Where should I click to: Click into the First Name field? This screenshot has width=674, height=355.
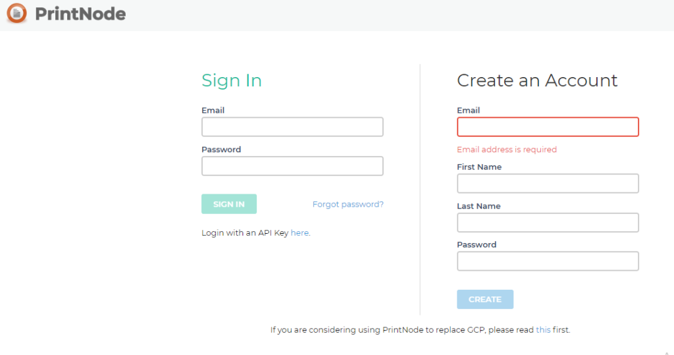(x=548, y=184)
